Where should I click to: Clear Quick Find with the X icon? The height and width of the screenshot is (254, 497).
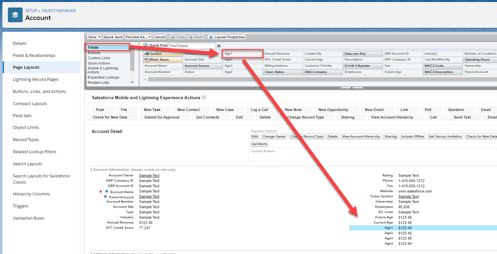pyautogui.click(x=219, y=46)
